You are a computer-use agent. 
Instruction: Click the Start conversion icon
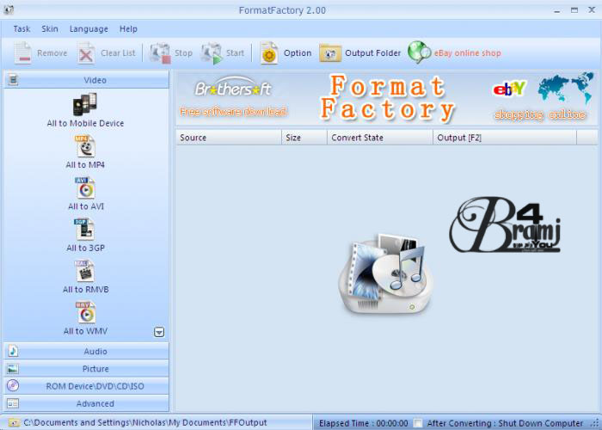[x=212, y=53]
